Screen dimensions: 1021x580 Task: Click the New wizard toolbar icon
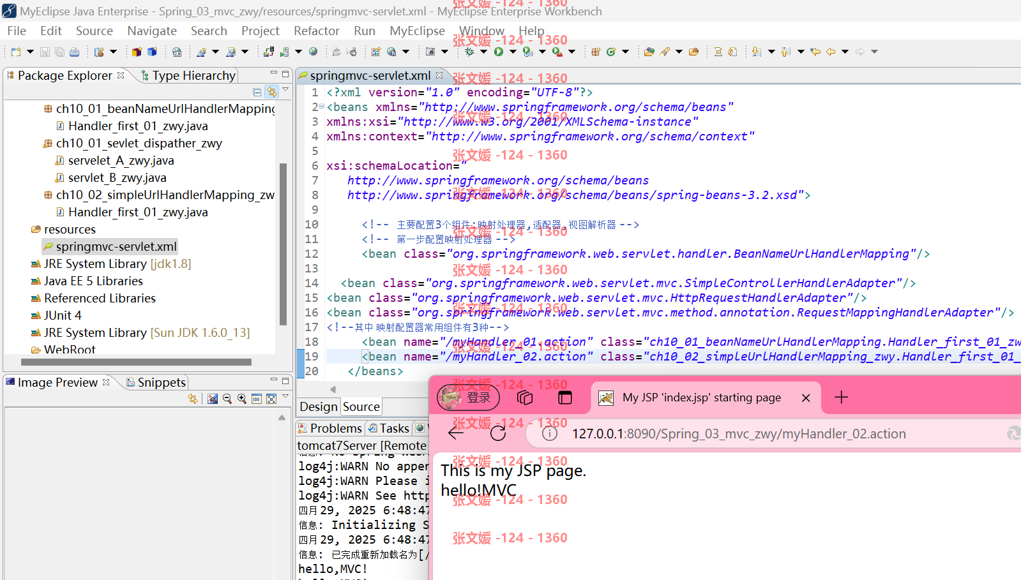[16, 52]
